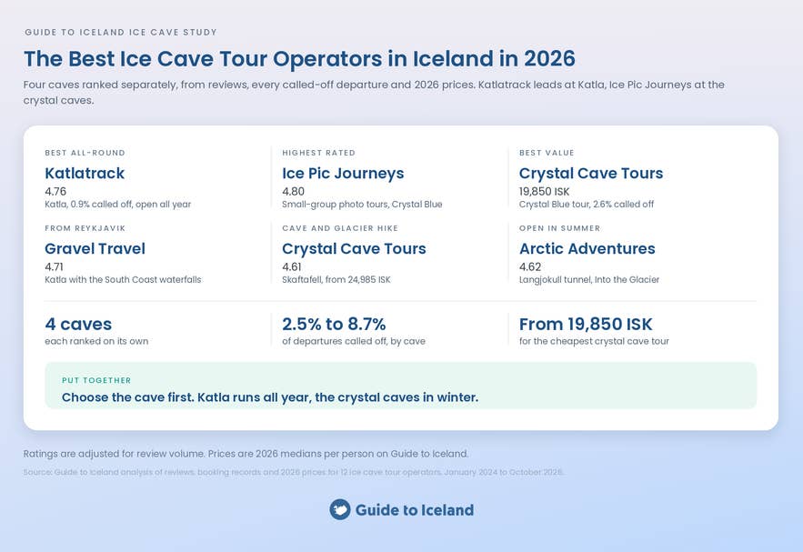Image resolution: width=803 pixels, height=552 pixels.
Task: Click 'each ranked on its own' caption
Action: (96, 341)
